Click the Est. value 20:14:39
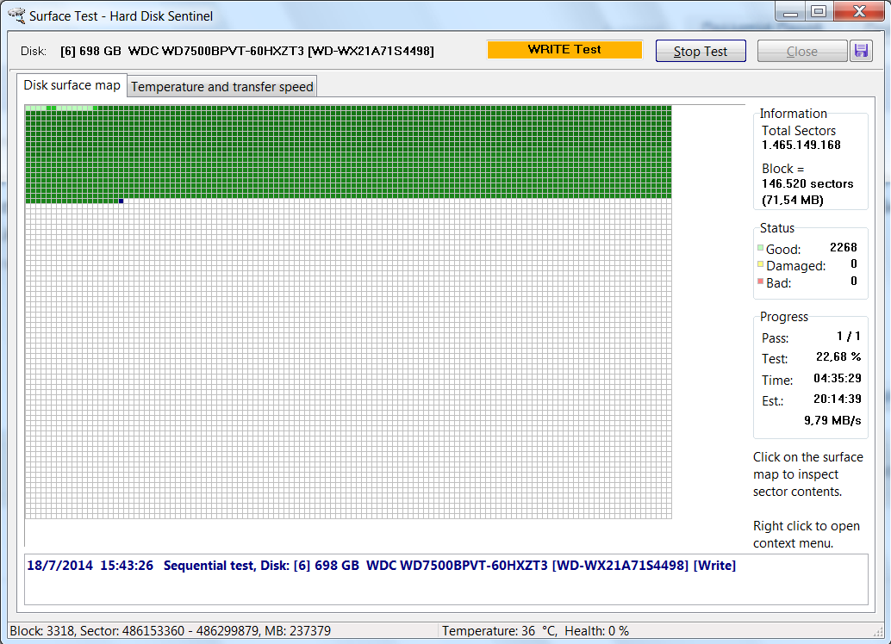 point(837,399)
